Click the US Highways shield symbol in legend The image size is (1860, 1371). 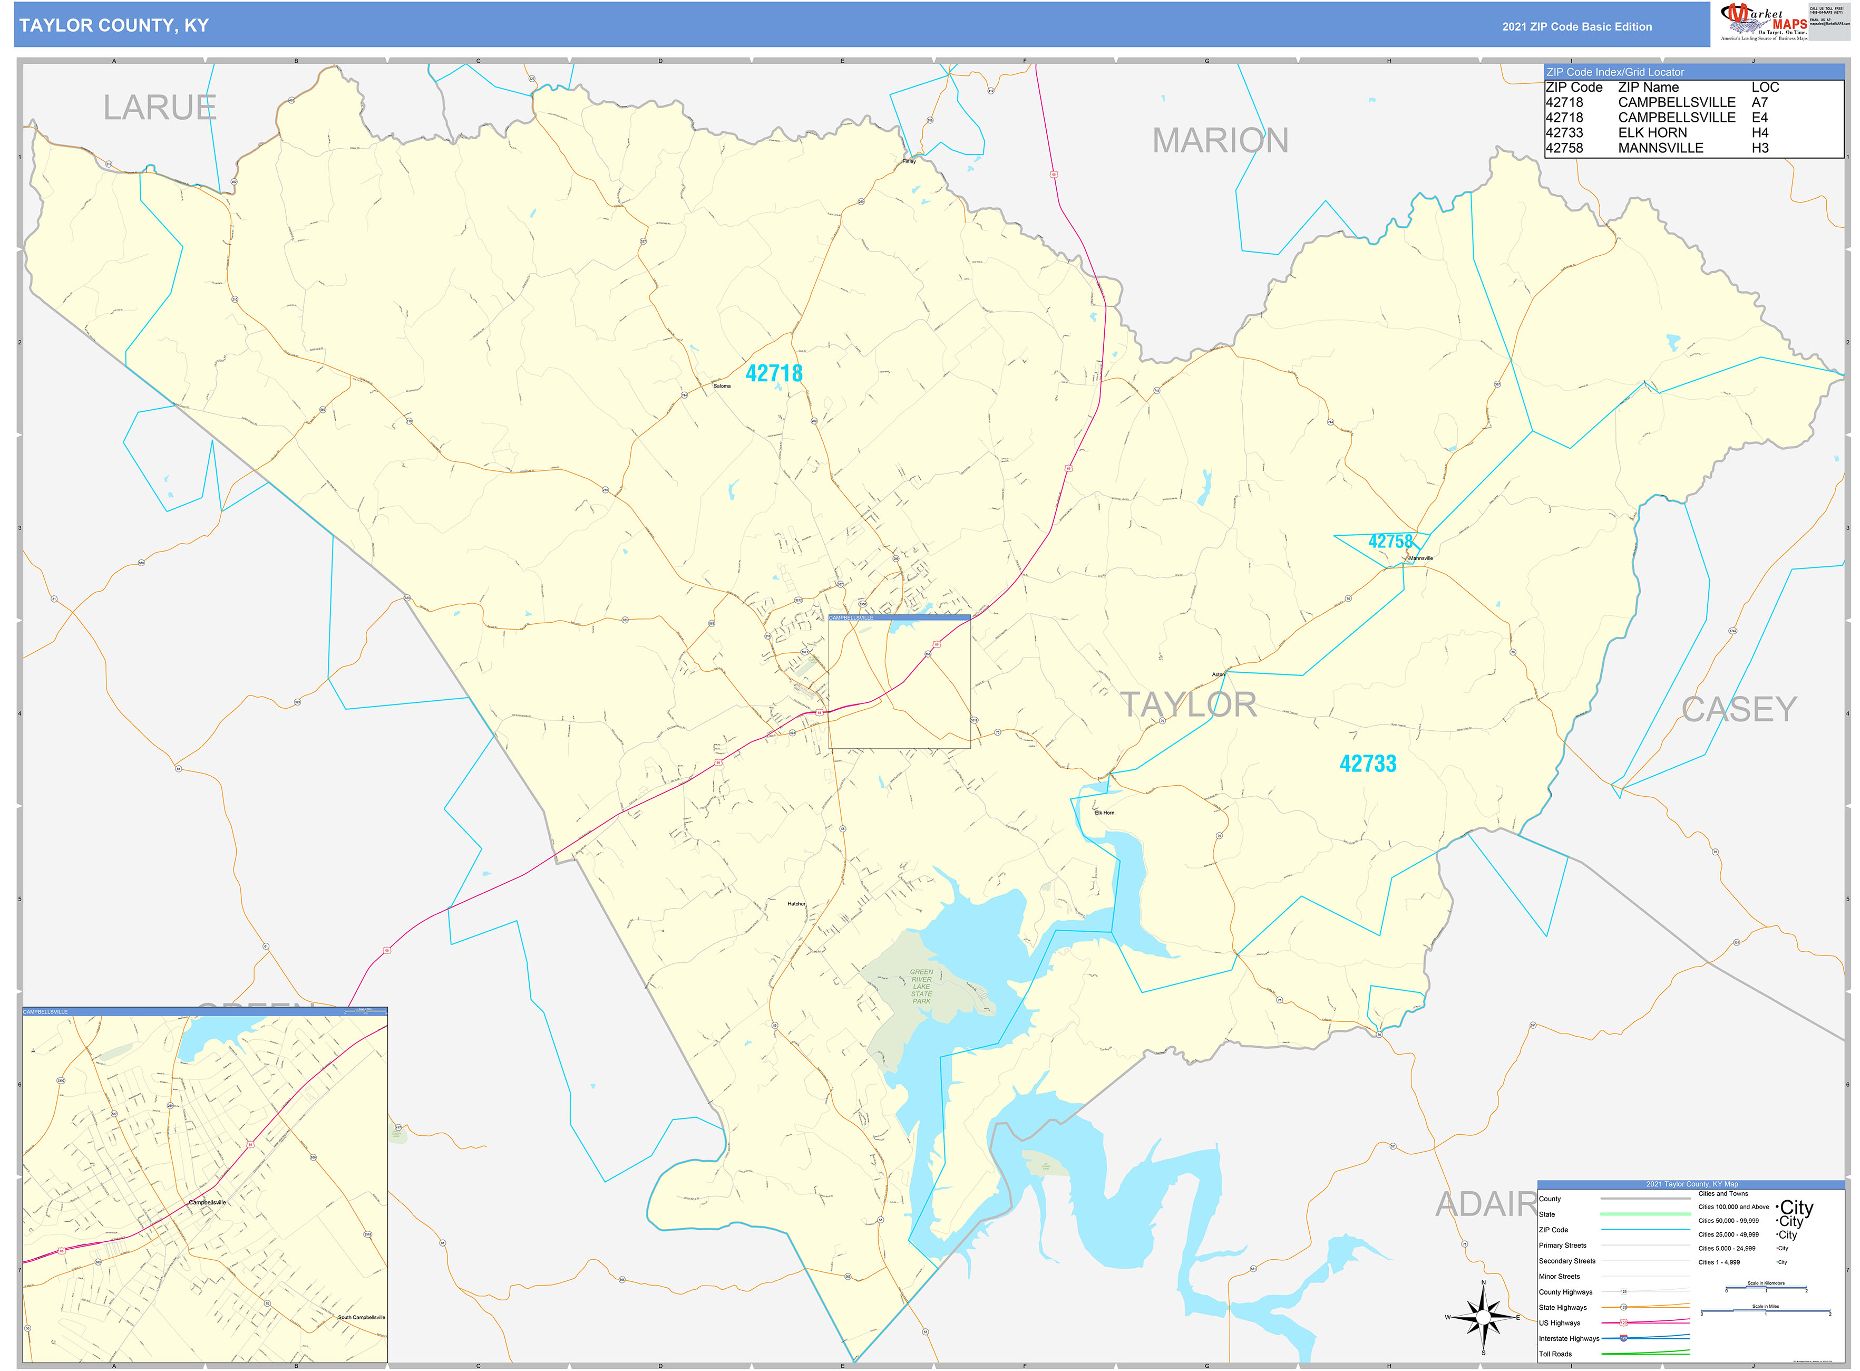(1623, 1322)
